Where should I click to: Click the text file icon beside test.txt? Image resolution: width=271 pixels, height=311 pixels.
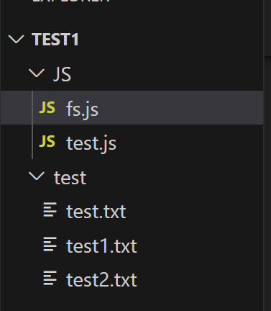tap(50, 209)
